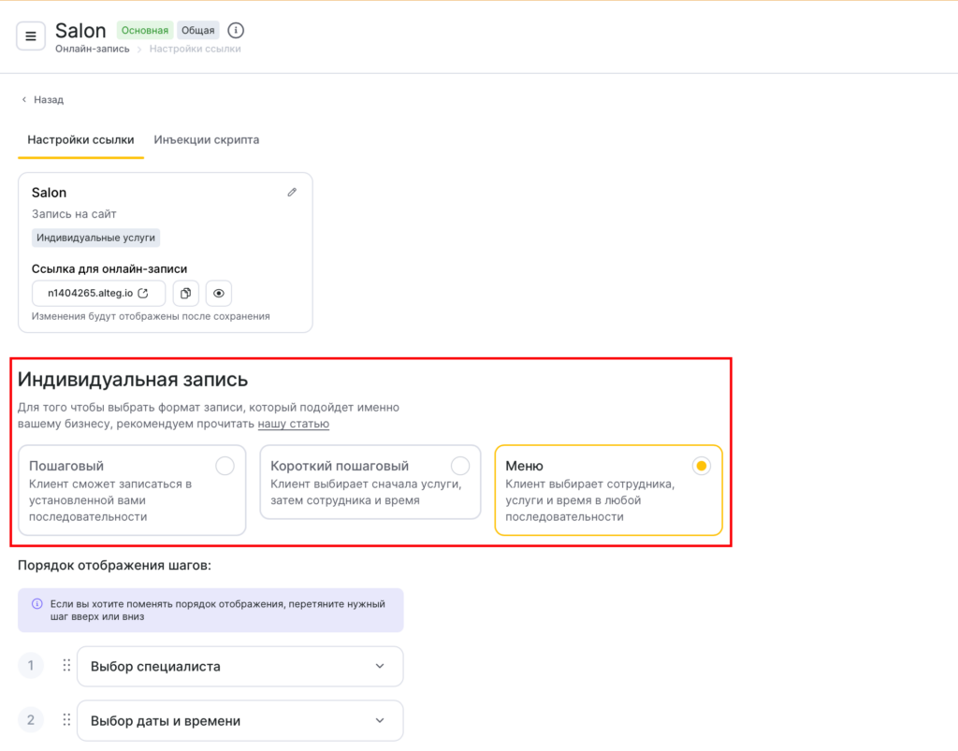Click the info icon in the reorder hint
Viewport: 958px width, 751px height.
37,604
